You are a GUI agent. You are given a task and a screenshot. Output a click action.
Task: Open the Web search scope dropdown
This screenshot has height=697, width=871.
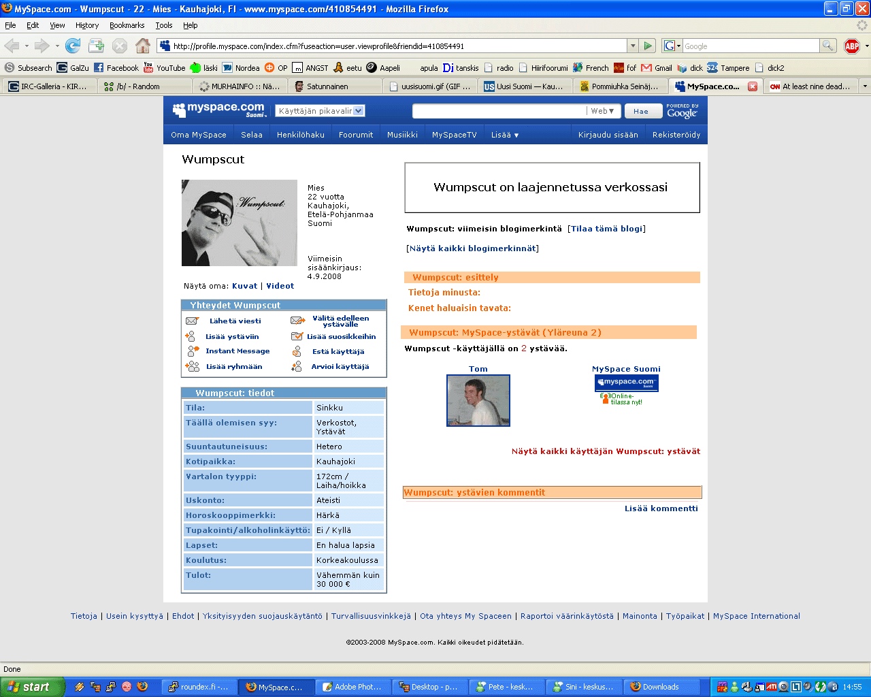pyautogui.click(x=602, y=111)
